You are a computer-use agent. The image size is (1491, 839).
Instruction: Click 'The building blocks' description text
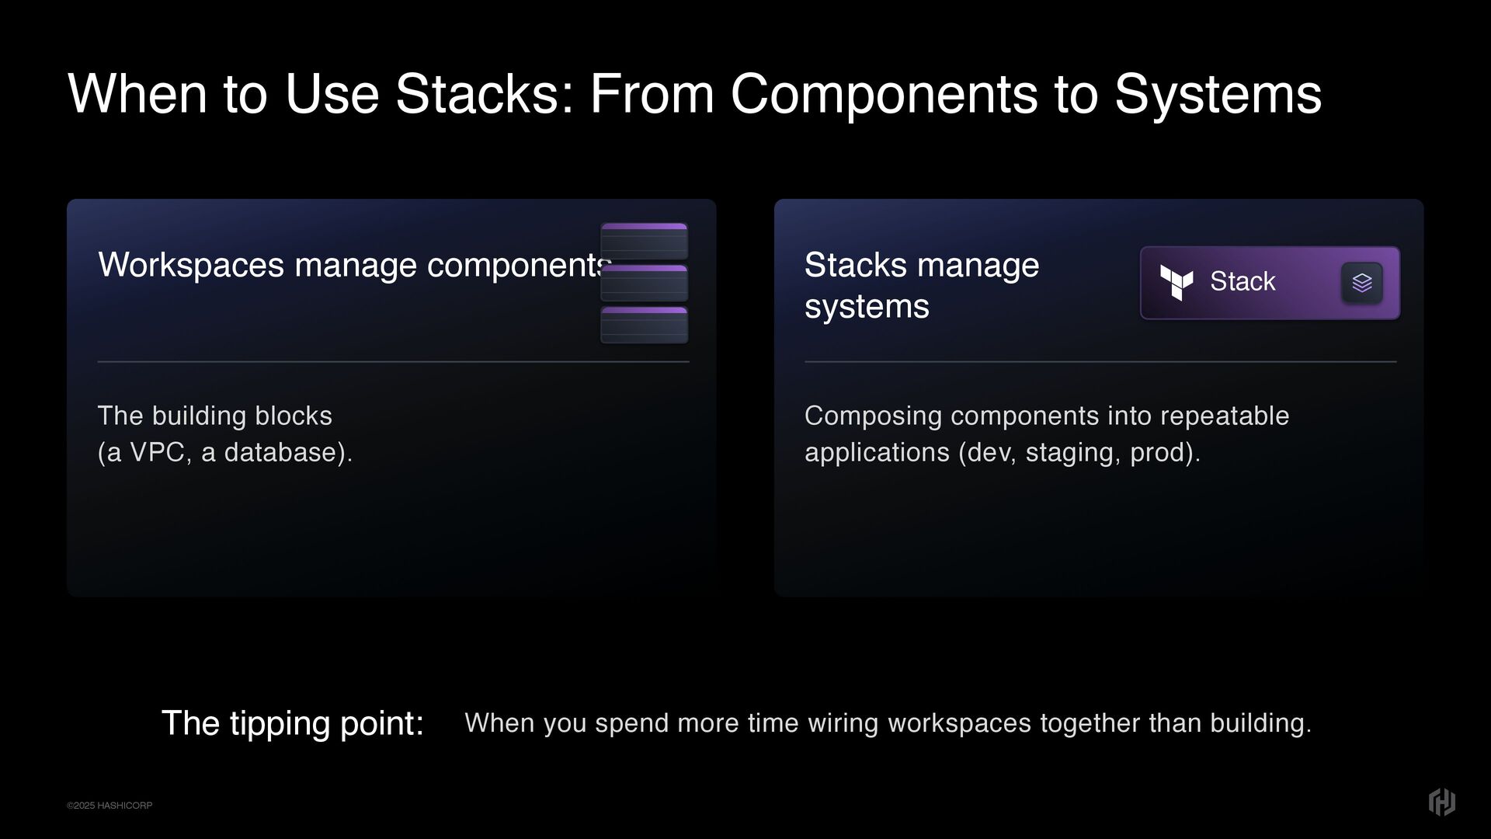pyautogui.click(x=215, y=416)
